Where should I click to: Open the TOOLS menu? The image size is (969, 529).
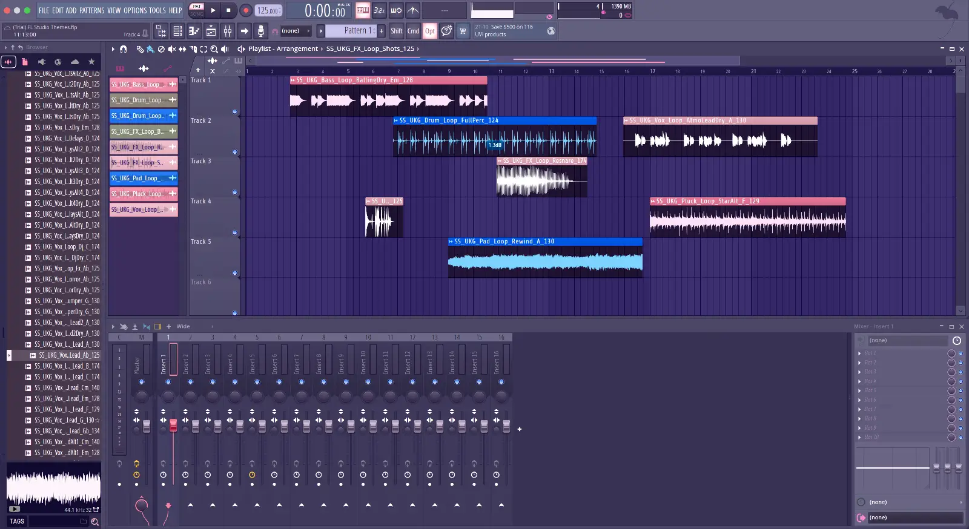pos(157,10)
